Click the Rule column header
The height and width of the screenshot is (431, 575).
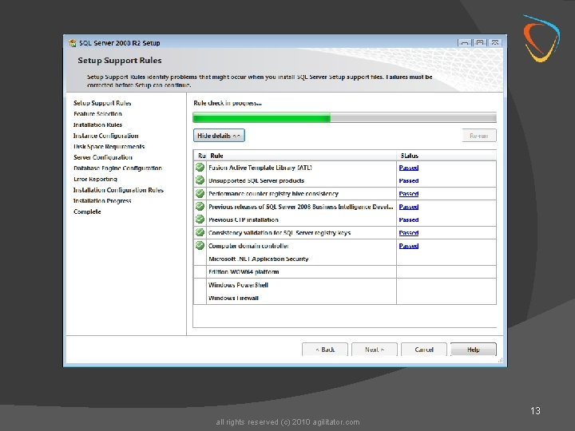click(x=301, y=156)
